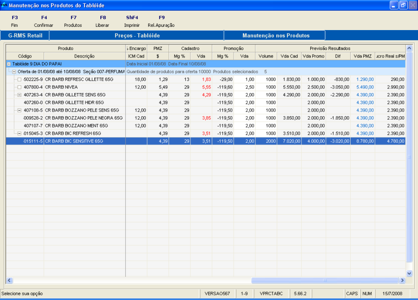Screen dimensions: 418x300
Task: Click ShF4 Imprimir to print
Action: (132, 21)
